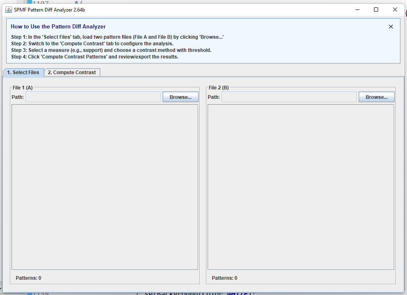Click the Patterns: 0 label under File 2
The width and height of the screenshot is (407, 295).
coord(225,278)
